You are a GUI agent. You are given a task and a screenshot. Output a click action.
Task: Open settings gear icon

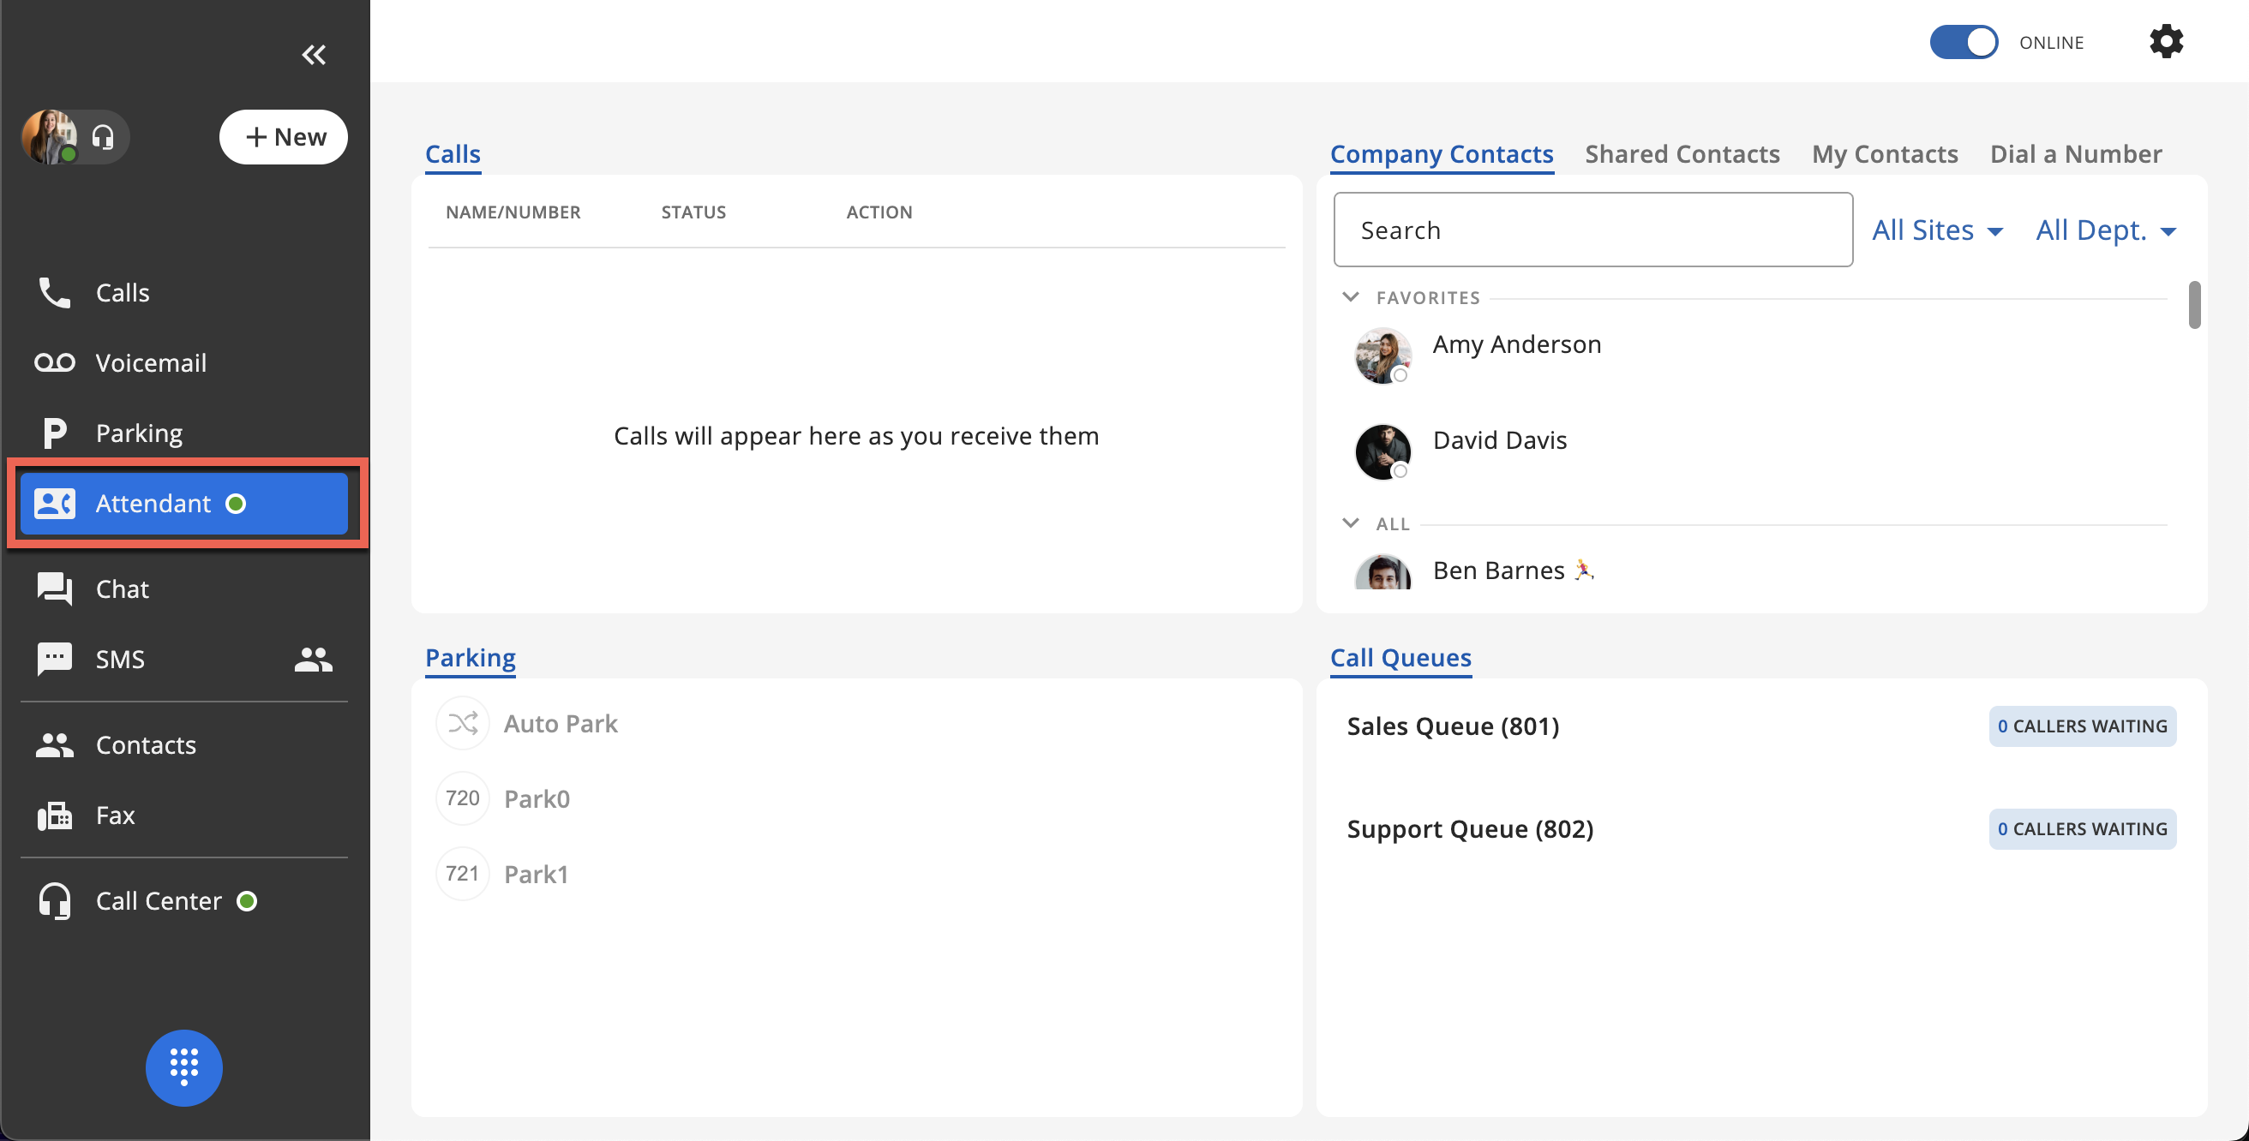point(2165,42)
